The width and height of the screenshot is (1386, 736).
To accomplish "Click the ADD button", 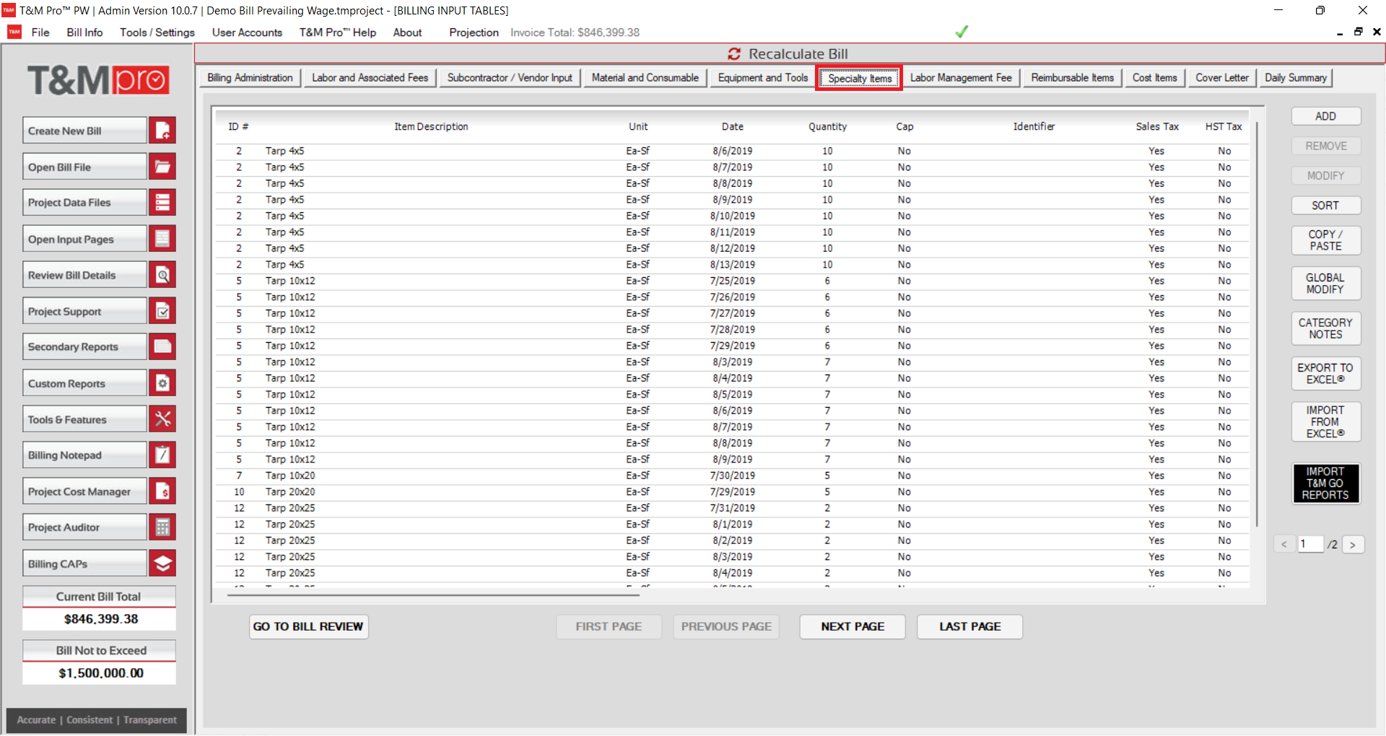I will coord(1325,116).
